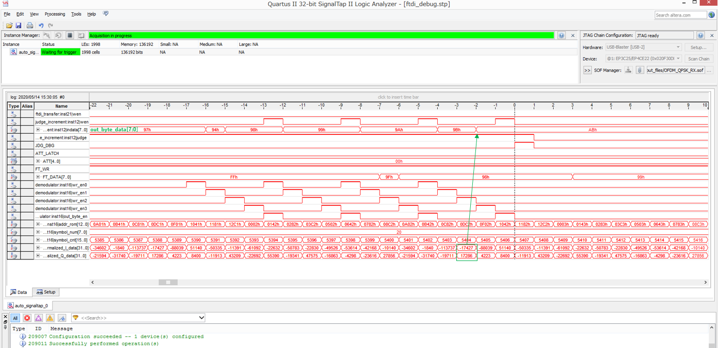Image resolution: width=718 pixels, height=348 pixels.
Task: Expand the FT_DATA[7..0] signal bus
Action: pos(38,177)
